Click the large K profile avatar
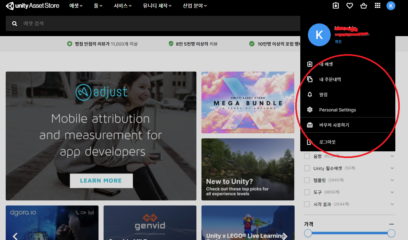 (319, 35)
